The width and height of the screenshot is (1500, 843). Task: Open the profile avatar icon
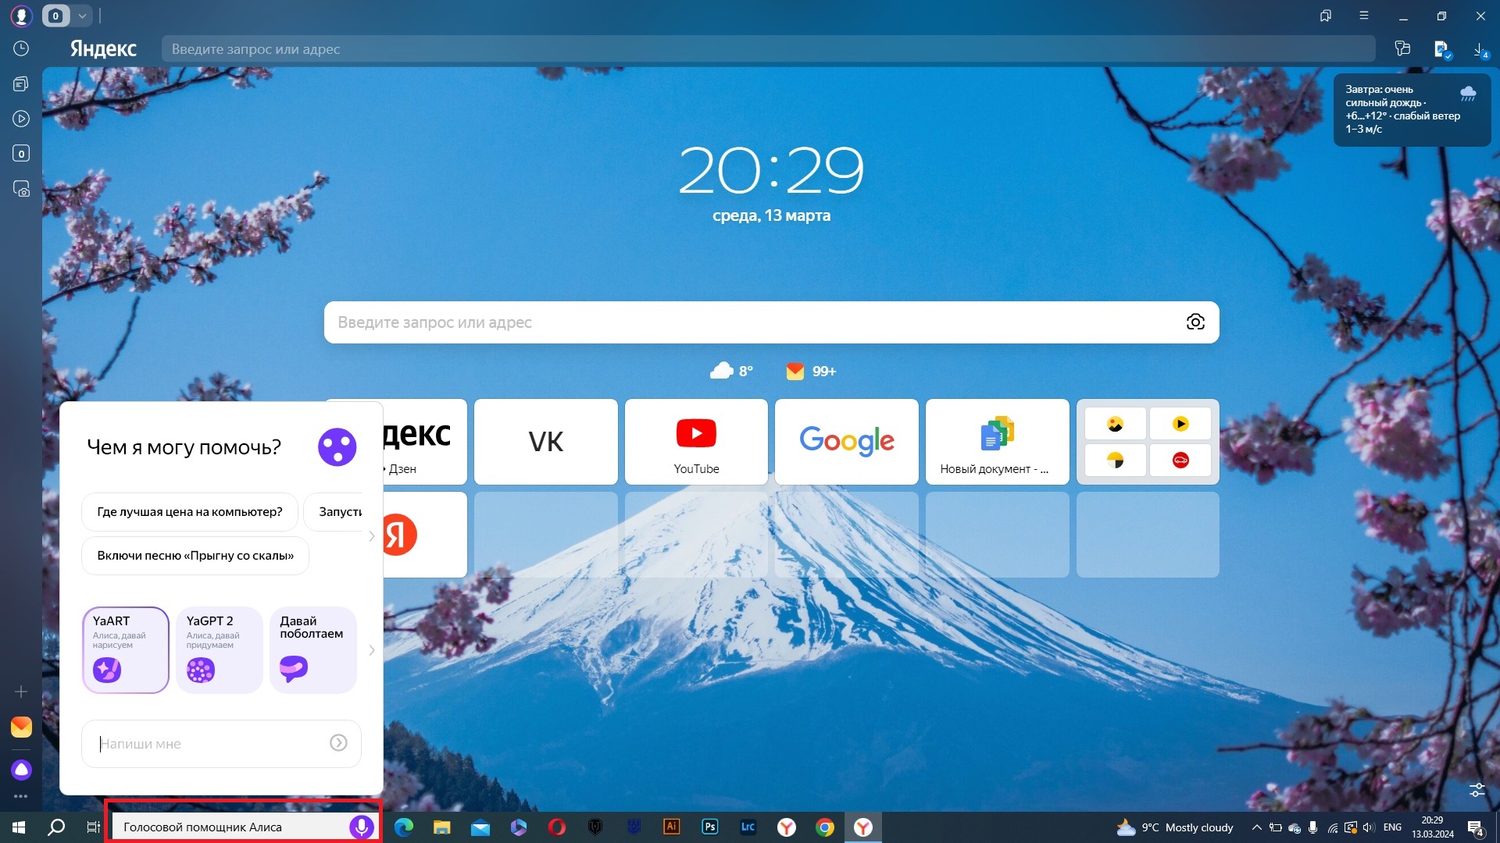pos(21,16)
